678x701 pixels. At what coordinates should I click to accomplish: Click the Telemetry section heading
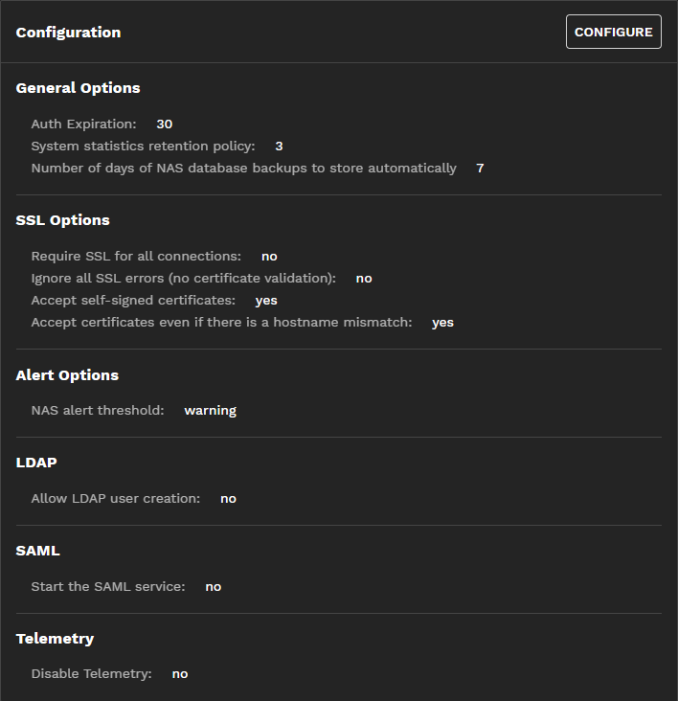tap(55, 639)
